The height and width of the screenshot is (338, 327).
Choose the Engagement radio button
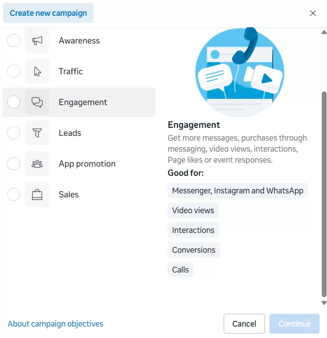[x=14, y=102]
